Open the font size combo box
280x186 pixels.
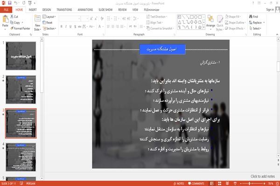click(x=84, y=18)
